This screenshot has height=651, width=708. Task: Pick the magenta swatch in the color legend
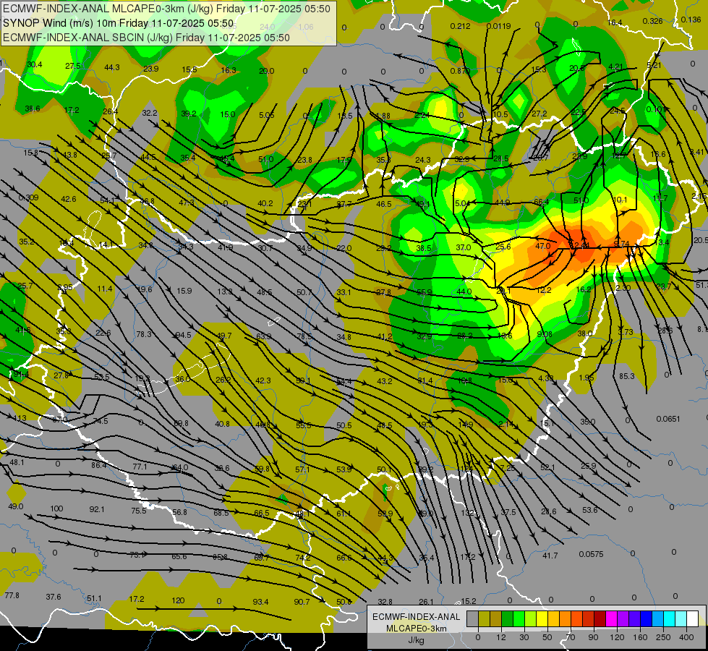click(x=611, y=618)
